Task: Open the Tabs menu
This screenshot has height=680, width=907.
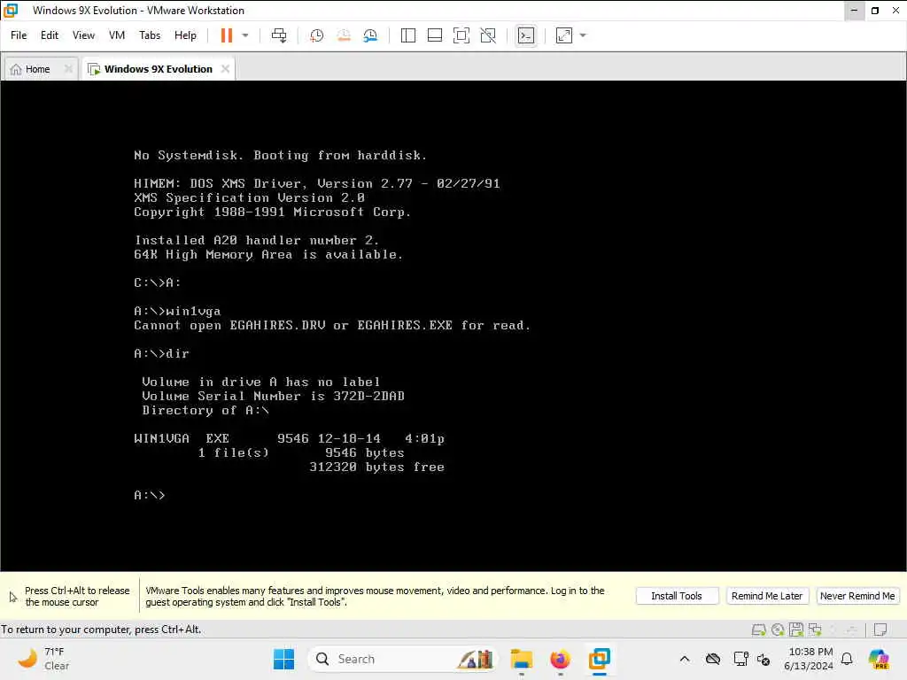Action: click(x=149, y=35)
